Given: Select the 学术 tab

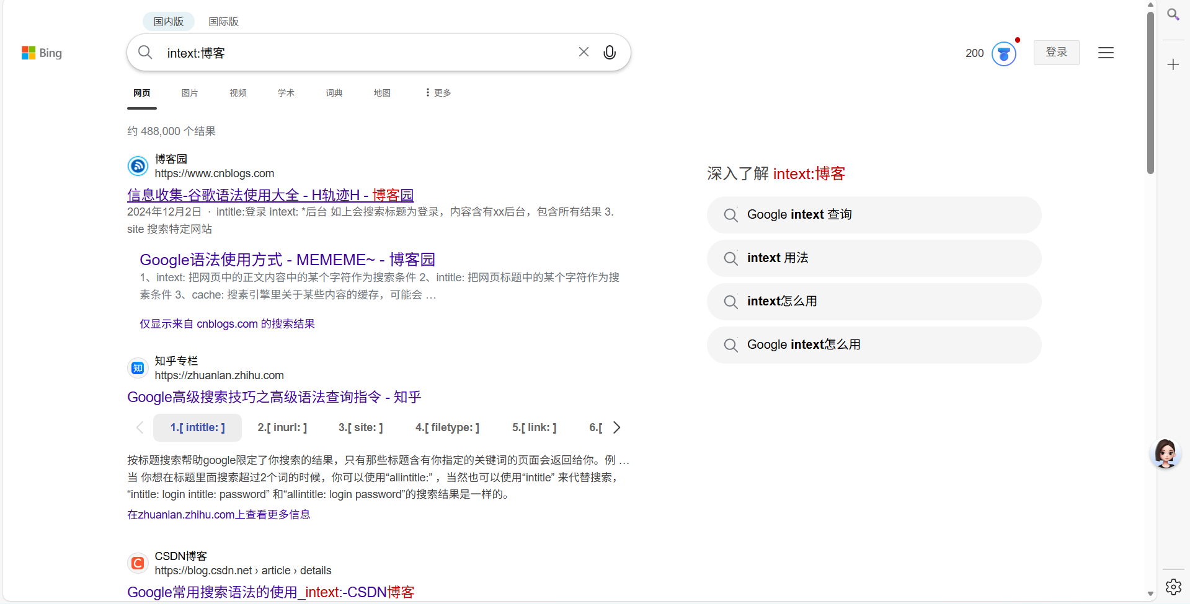Looking at the screenshot, I should coord(286,93).
